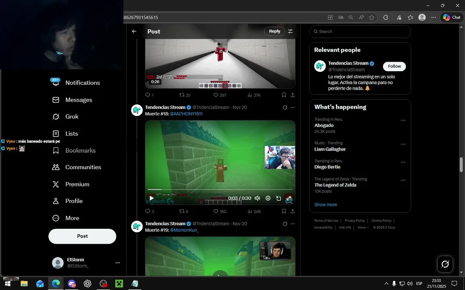The image size is (465, 290).
Task: Open the Abogado trending topic
Action: [324, 126]
